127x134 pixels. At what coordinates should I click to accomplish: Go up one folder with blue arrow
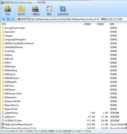click(x=4, y=19)
